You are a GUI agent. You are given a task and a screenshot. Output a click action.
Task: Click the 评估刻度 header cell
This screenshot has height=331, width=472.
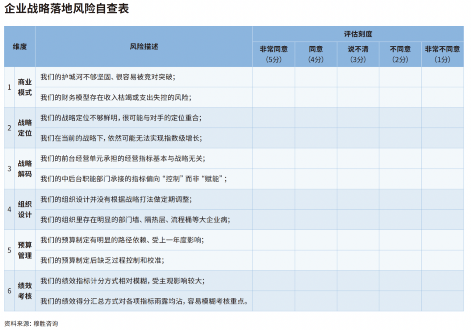point(357,34)
